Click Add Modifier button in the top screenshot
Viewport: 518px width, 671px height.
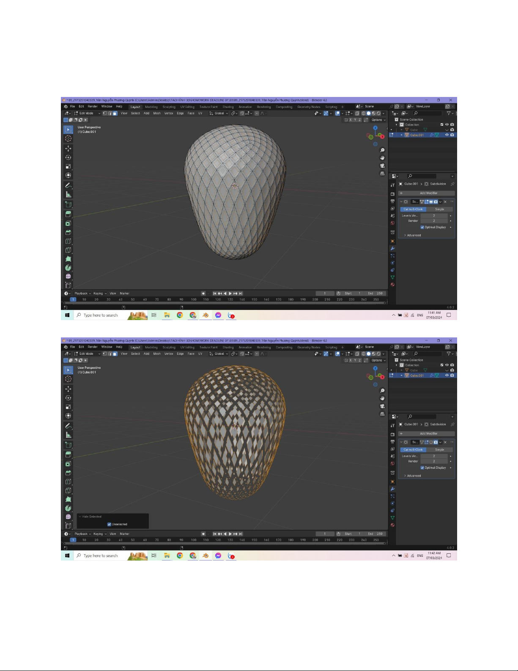pyautogui.click(x=428, y=193)
